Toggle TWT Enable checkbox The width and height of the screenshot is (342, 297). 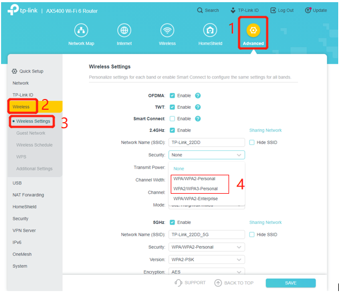(x=172, y=107)
